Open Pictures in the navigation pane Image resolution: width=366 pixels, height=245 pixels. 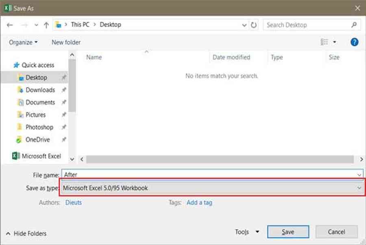coord(35,115)
